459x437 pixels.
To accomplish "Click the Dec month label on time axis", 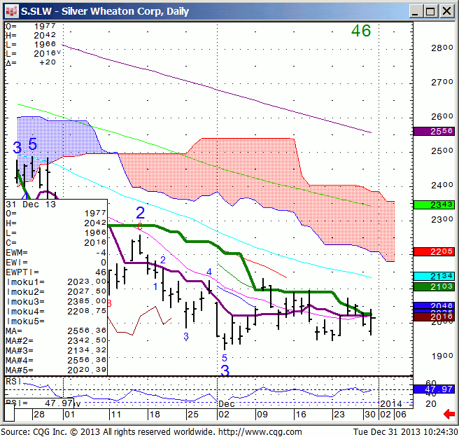I will click(226, 404).
